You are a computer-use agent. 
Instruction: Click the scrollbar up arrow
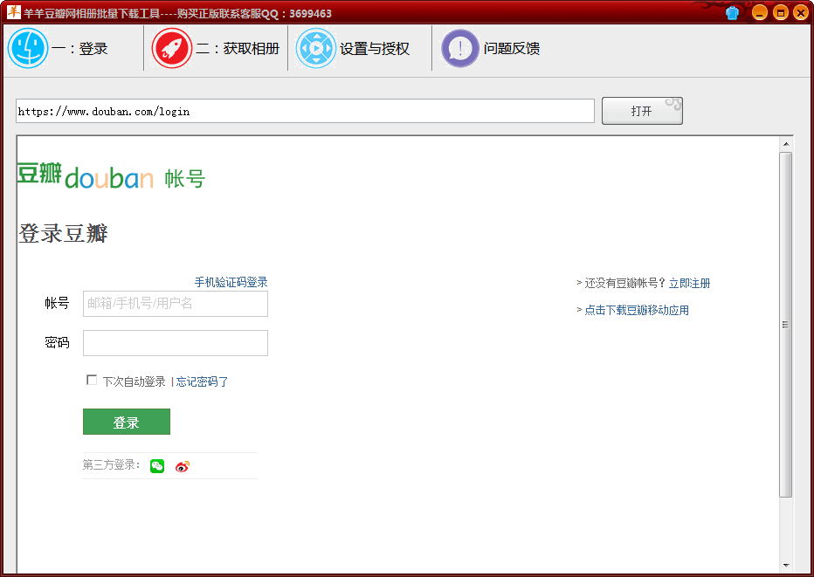pos(785,144)
